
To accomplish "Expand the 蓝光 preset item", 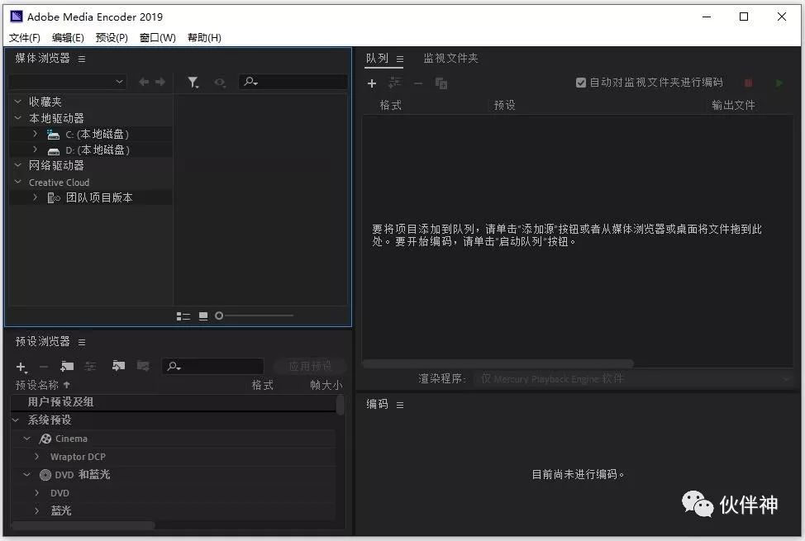I will (37, 510).
